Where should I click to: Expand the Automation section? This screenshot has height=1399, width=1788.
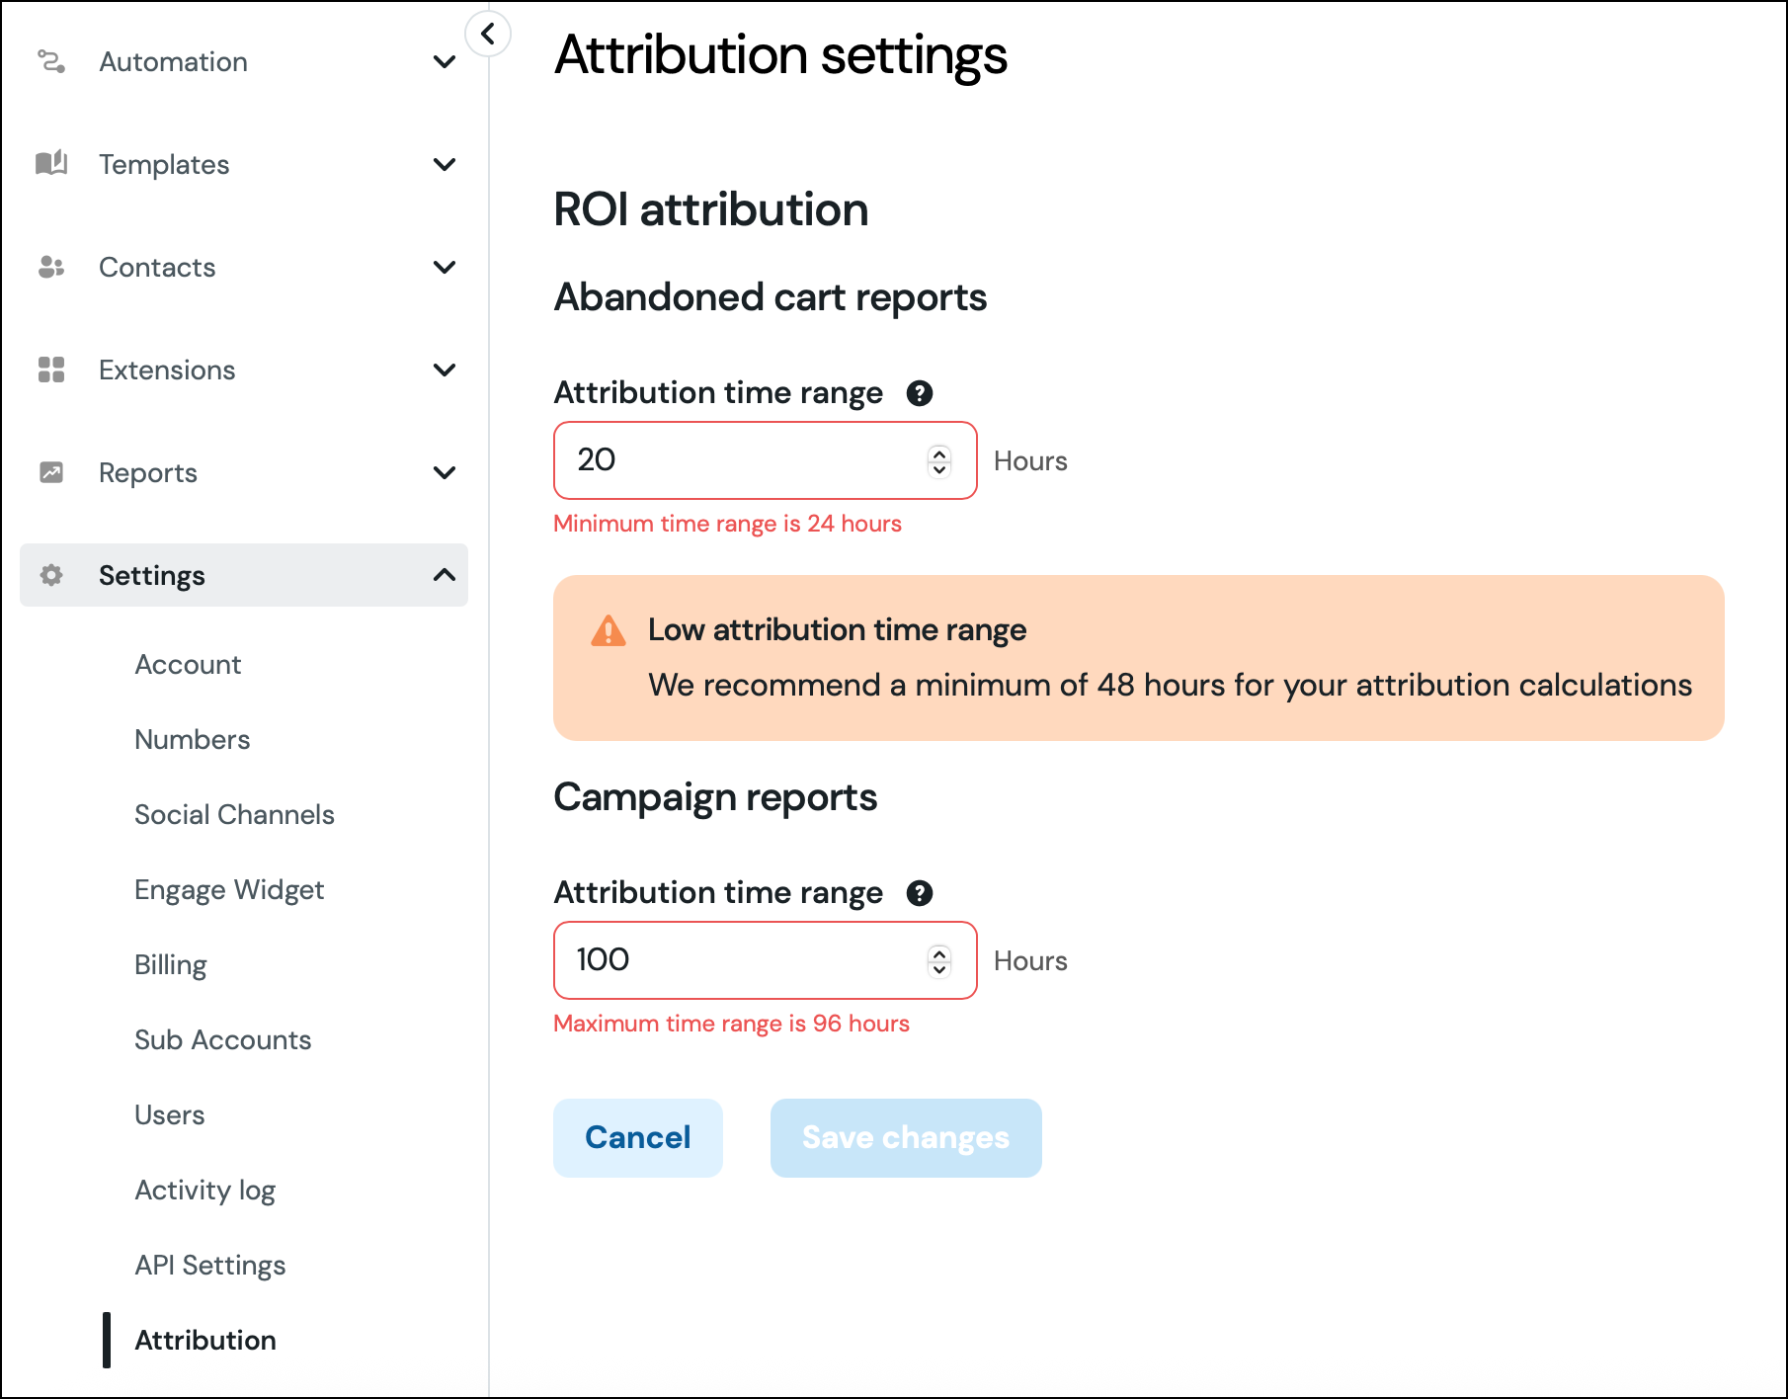click(446, 61)
